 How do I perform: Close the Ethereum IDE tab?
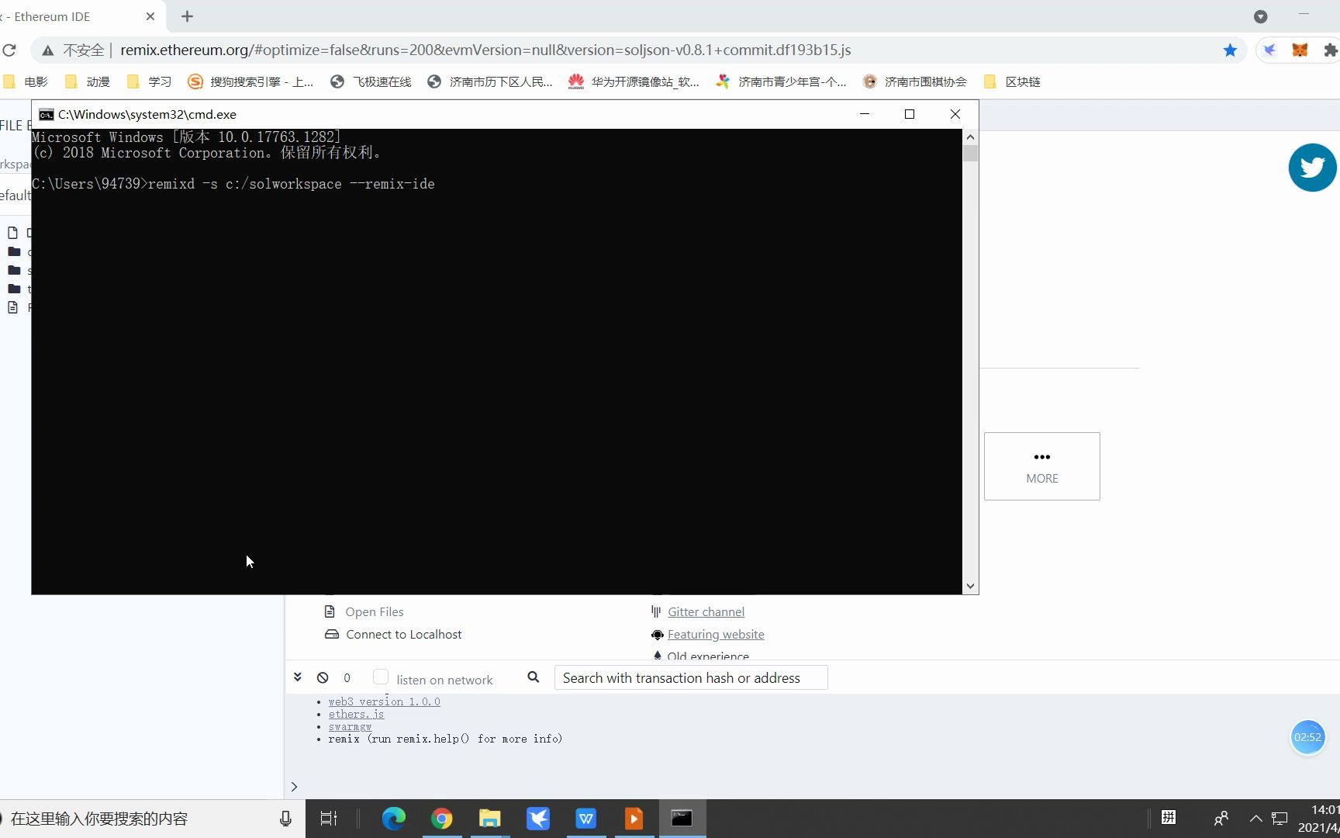click(150, 16)
